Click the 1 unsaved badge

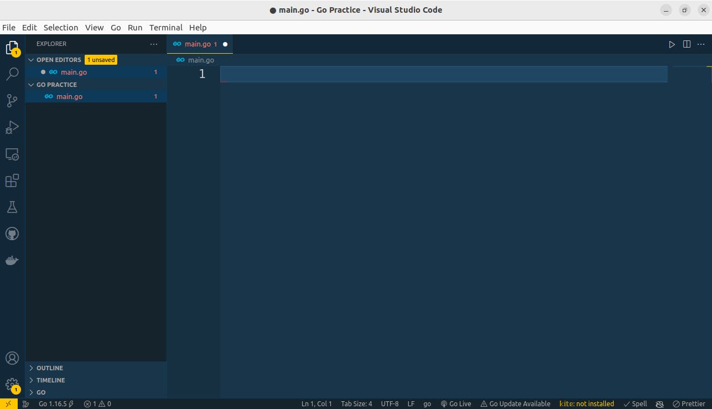click(x=101, y=60)
